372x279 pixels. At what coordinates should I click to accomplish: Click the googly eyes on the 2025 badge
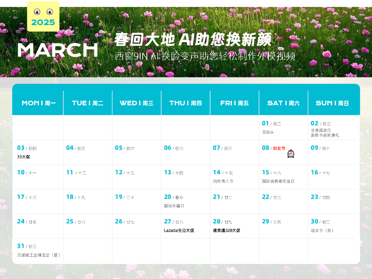(44, 12)
